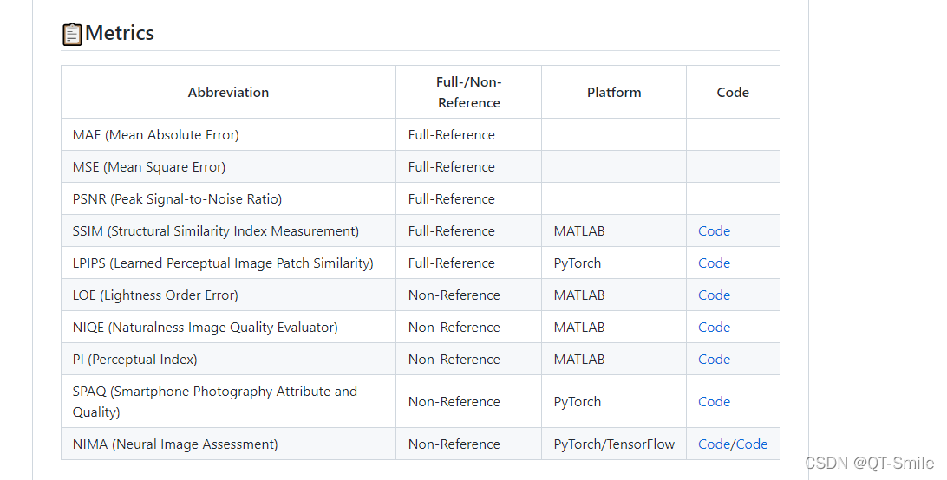Select the MSE (Mean Square Error) cell

(149, 167)
